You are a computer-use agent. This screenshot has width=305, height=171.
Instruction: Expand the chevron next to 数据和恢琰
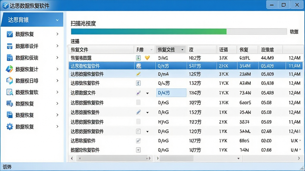pos(57,57)
